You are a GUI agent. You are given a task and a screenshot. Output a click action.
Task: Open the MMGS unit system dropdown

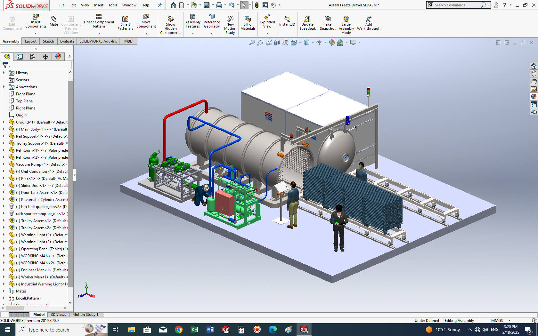(509, 321)
